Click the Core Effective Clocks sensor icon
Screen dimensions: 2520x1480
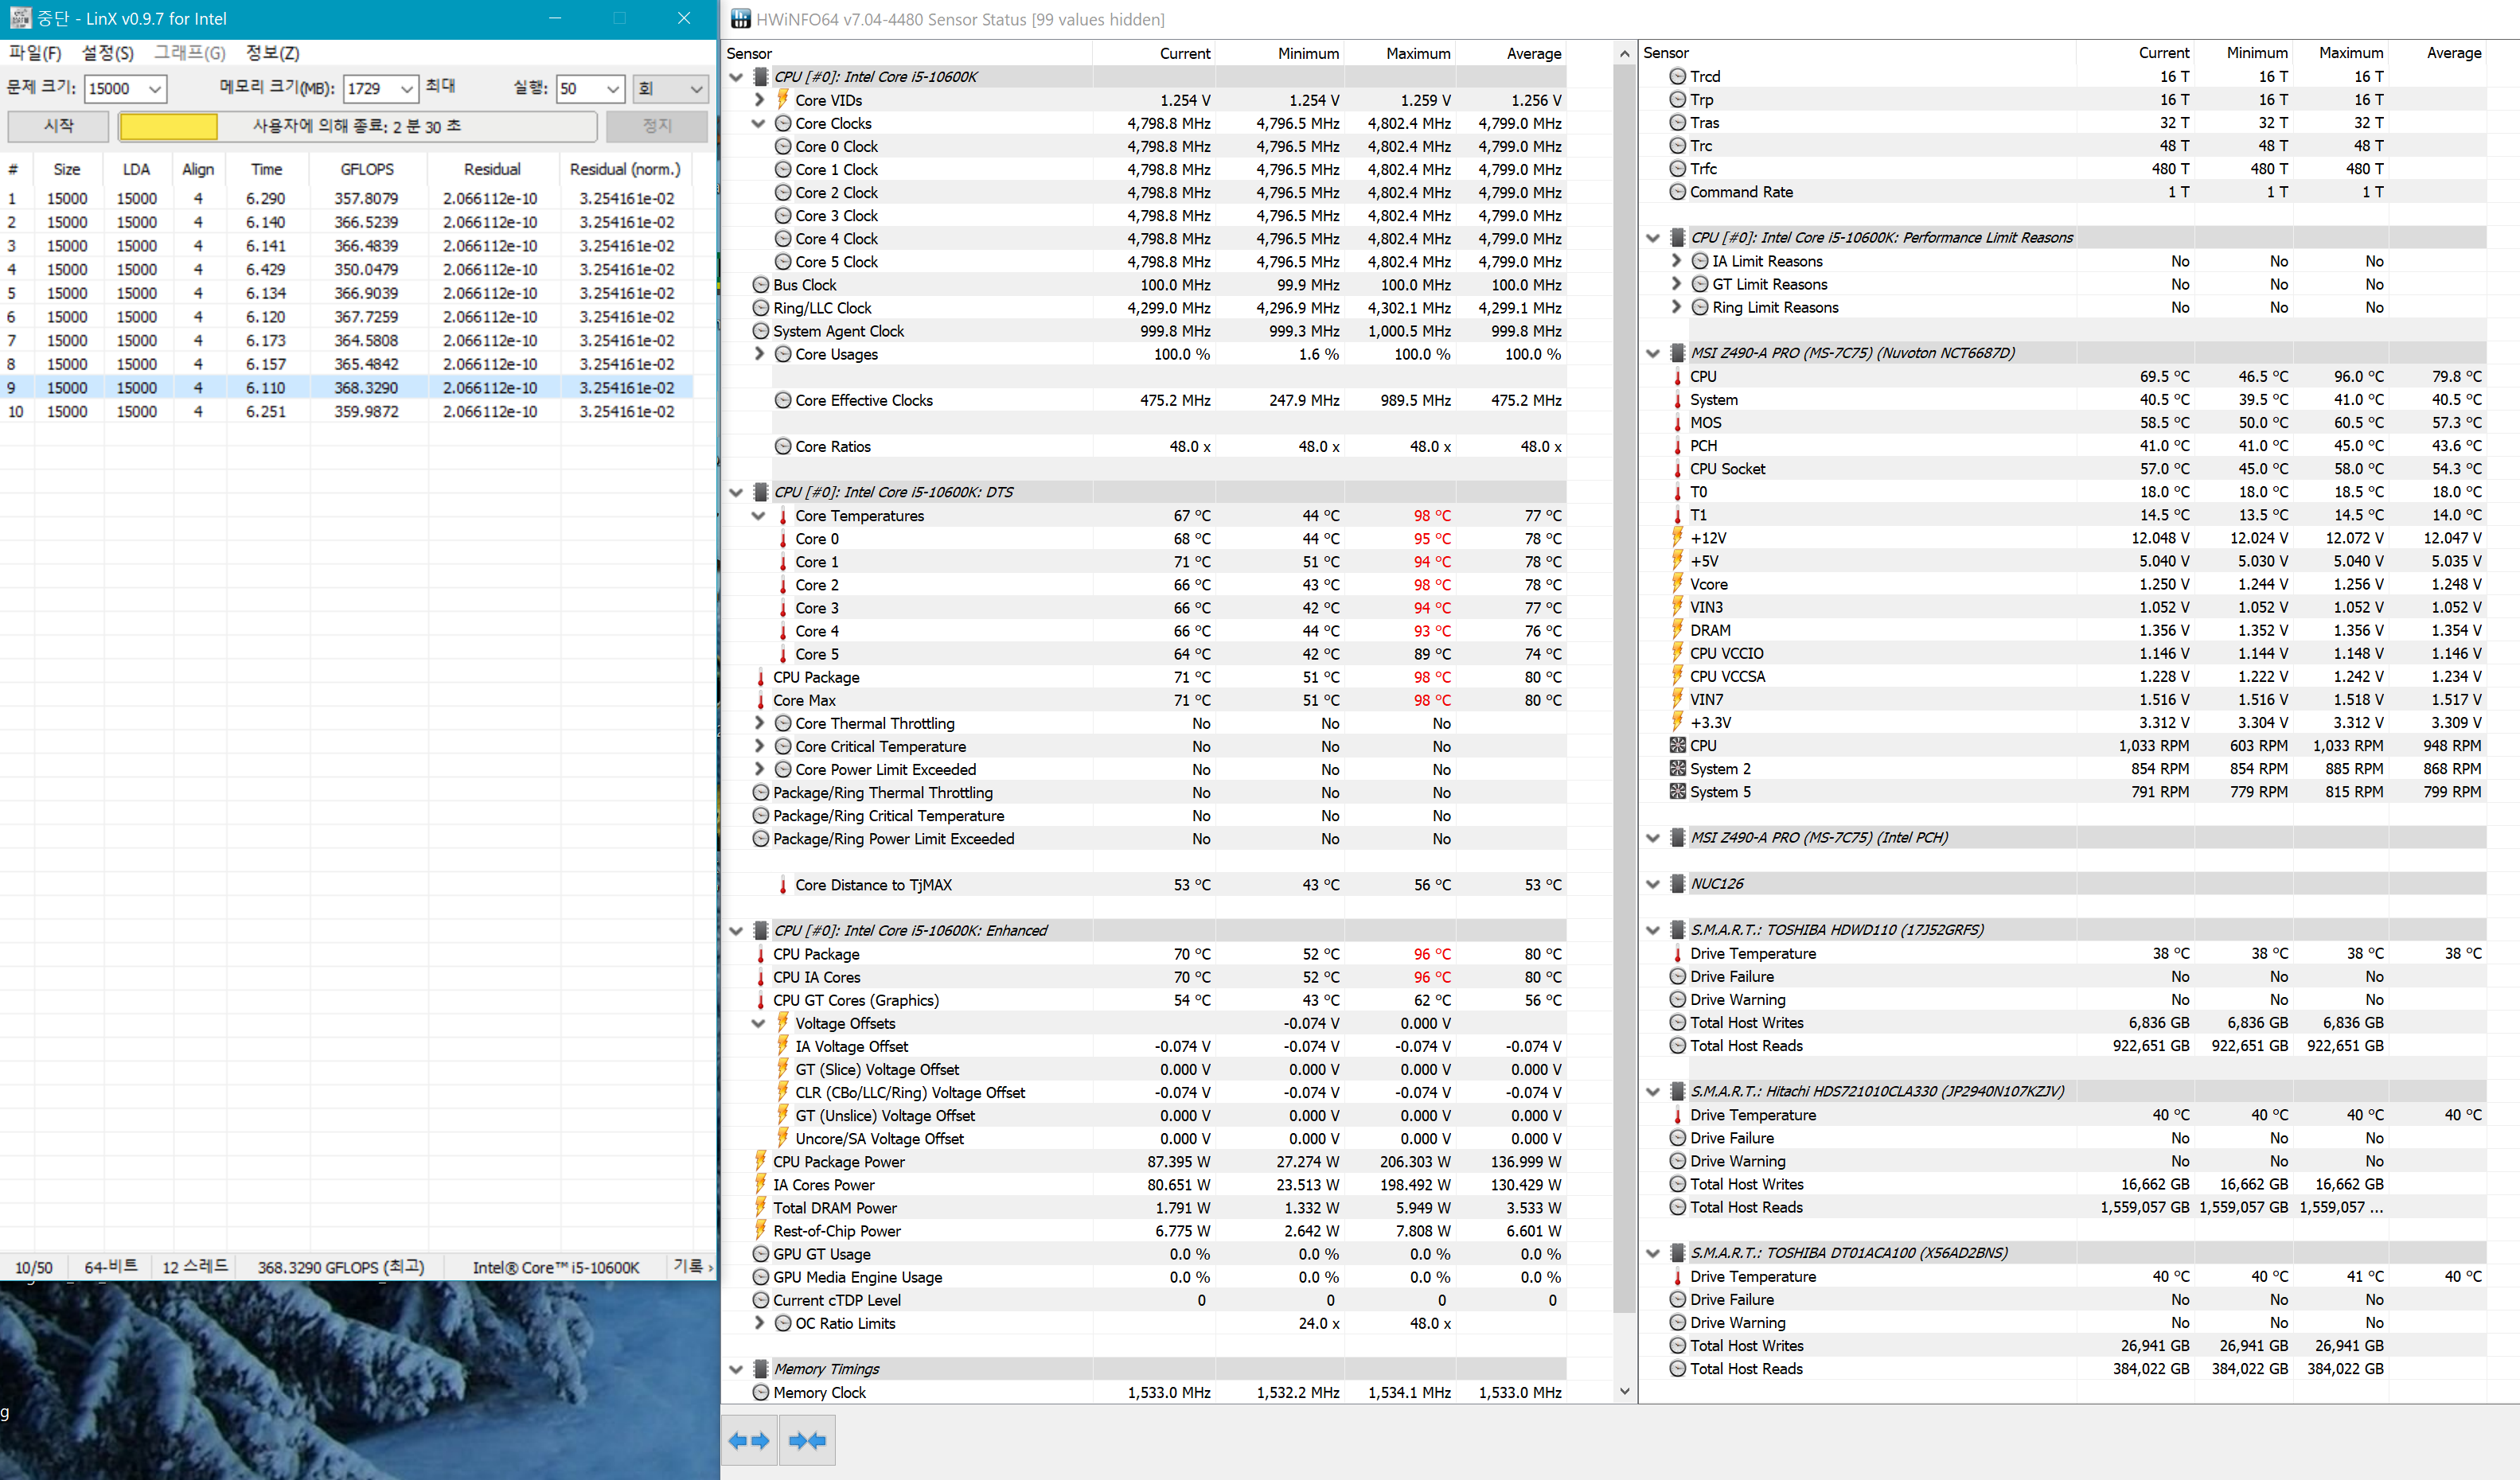click(x=783, y=400)
